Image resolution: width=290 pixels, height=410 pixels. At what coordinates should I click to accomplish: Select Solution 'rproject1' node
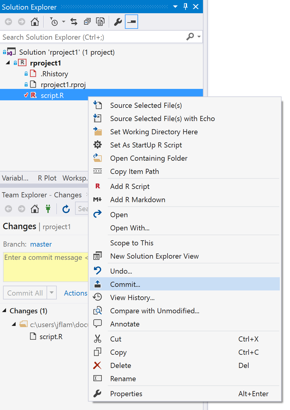[x=67, y=52]
